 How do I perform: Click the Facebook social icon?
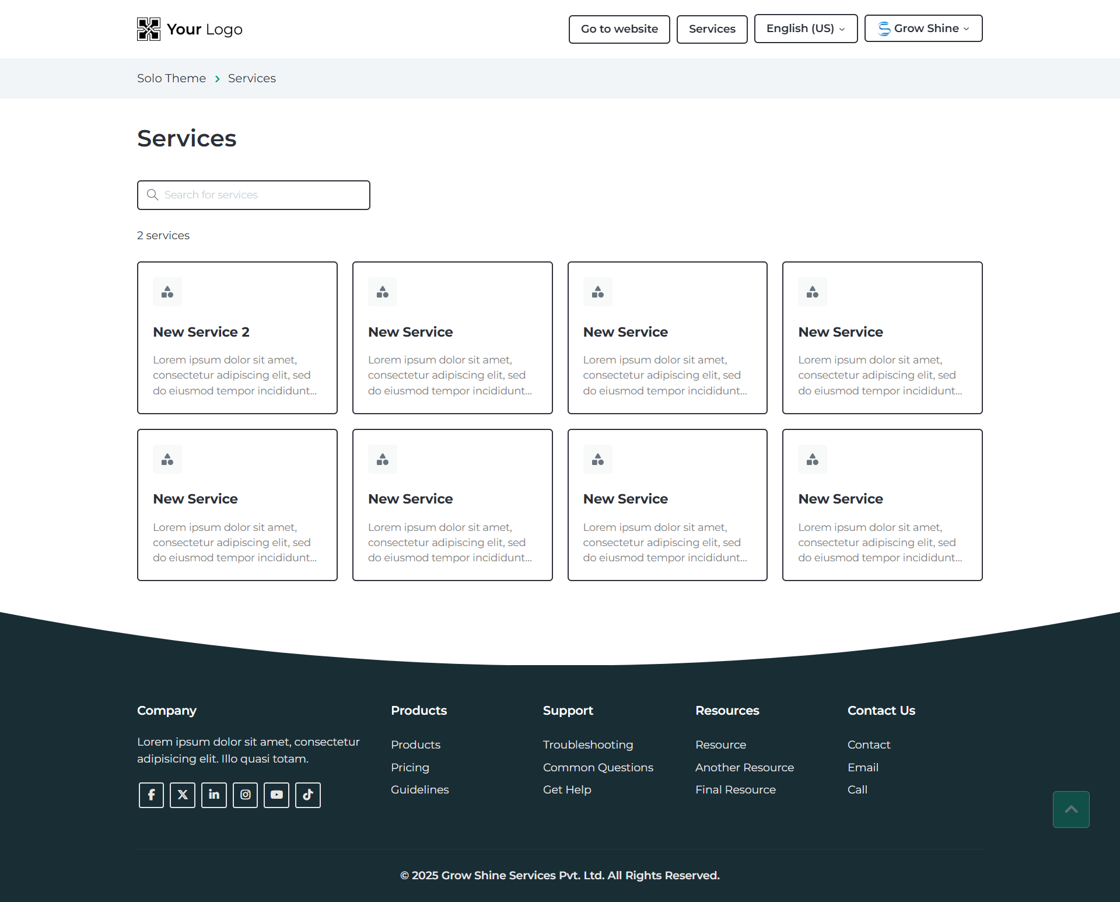click(151, 795)
